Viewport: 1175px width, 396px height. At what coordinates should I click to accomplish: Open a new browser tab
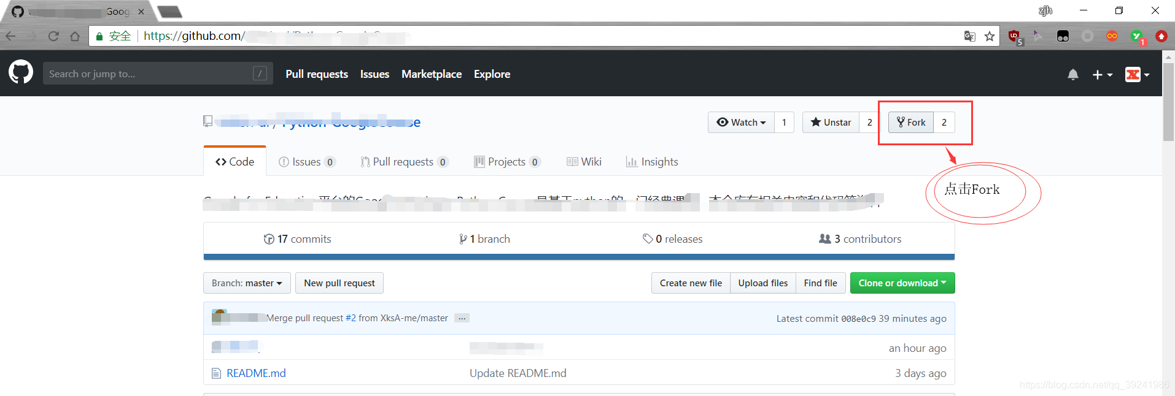170,12
